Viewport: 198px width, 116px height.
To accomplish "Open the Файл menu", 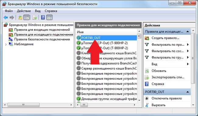I will tap(9, 11).
